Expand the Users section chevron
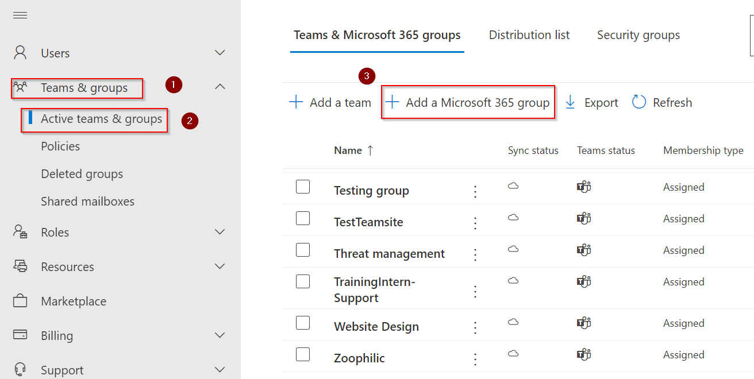 220,52
